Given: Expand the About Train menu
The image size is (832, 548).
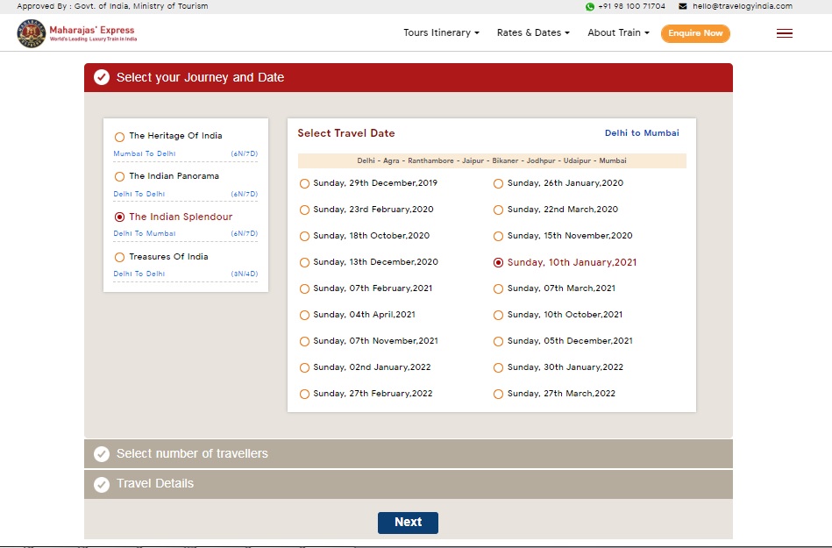Looking at the screenshot, I should (618, 33).
